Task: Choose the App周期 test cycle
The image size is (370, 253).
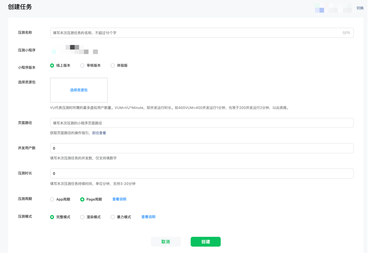Action: click(52, 199)
